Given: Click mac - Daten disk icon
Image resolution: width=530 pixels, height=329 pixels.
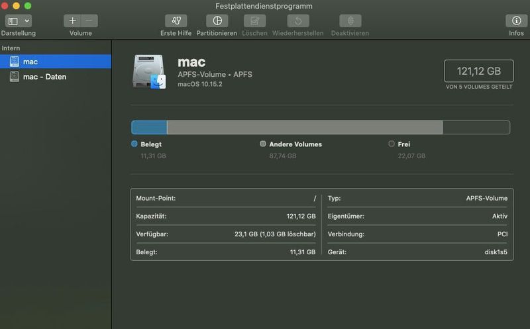Looking at the screenshot, I should (14, 77).
